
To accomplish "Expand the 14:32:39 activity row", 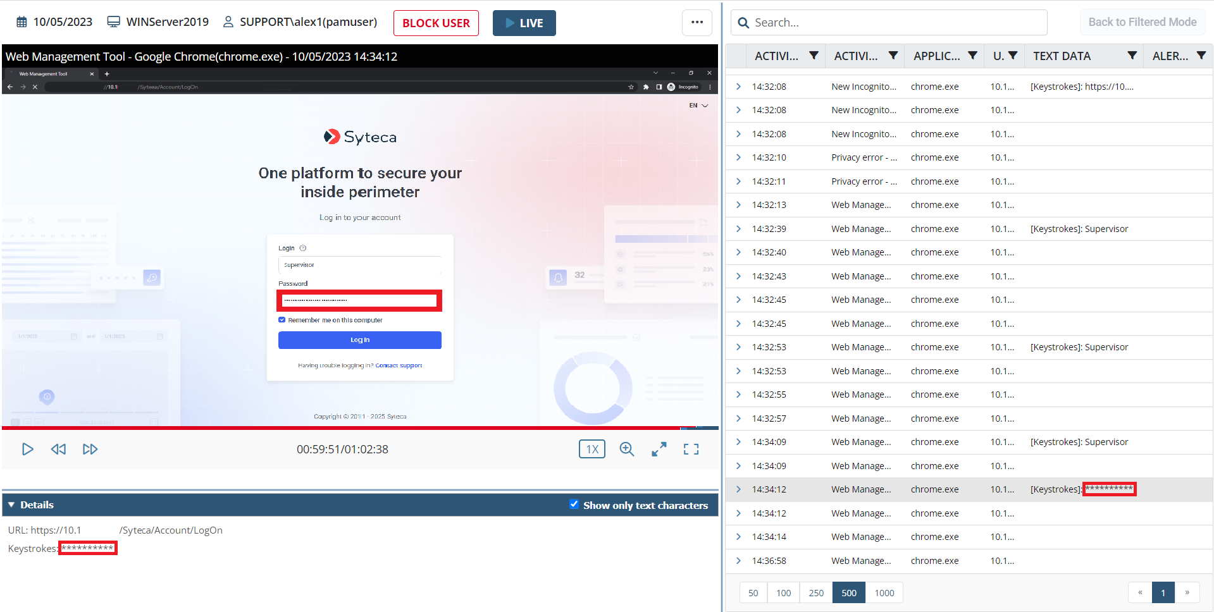I will coord(738,229).
